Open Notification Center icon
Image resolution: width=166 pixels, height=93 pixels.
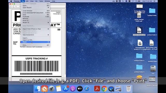pos(155,1)
